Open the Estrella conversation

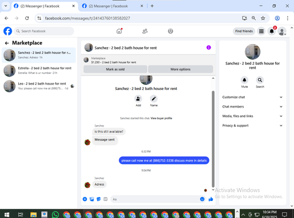(39, 71)
